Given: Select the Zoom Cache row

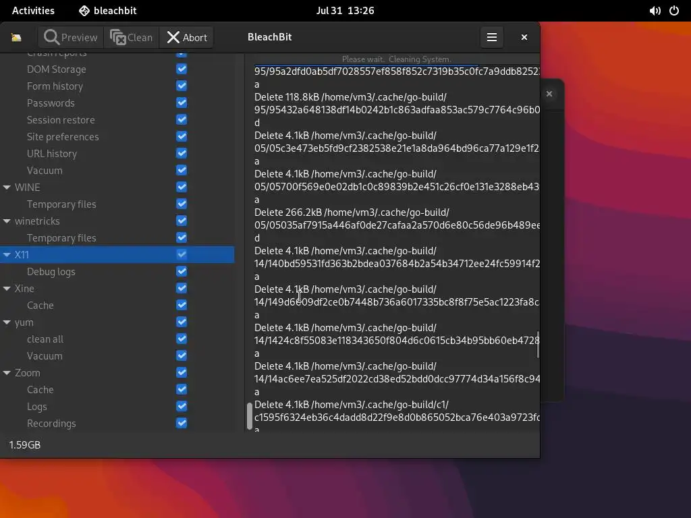Looking at the screenshot, I should pyautogui.click(x=117, y=389).
